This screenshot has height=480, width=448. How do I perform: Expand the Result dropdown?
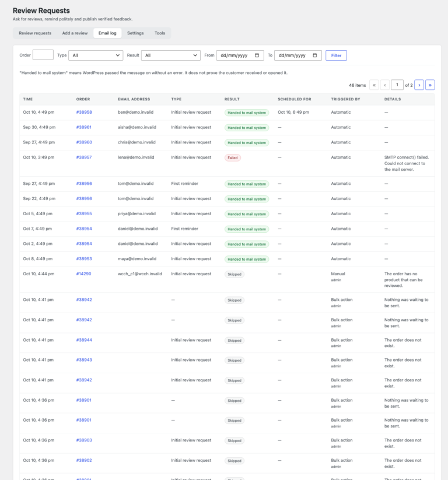click(170, 55)
